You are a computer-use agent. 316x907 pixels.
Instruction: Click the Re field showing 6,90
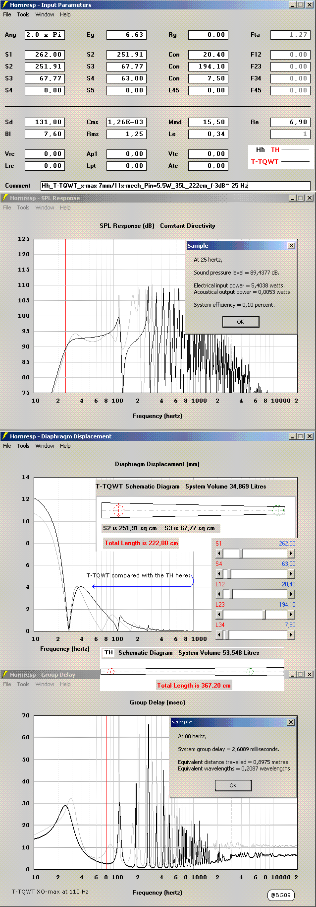[290, 122]
